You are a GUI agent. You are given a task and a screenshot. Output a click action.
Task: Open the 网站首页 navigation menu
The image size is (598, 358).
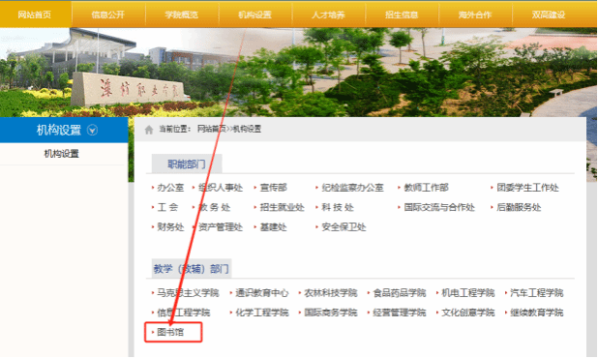coord(35,15)
